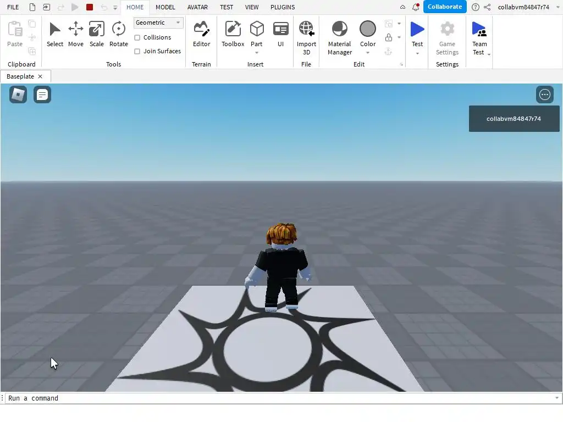
Task: Open the Terrain Editor
Action: pos(201,34)
